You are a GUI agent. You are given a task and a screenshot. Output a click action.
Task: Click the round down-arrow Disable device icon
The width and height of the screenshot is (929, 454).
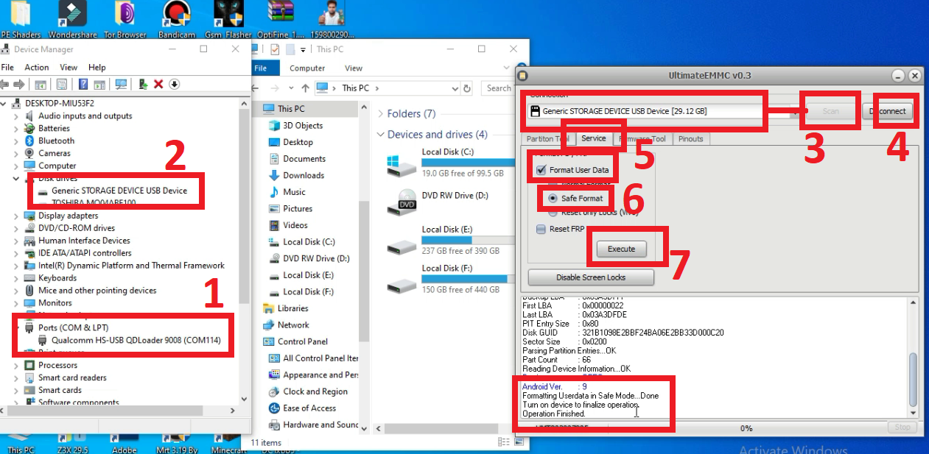pos(175,84)
